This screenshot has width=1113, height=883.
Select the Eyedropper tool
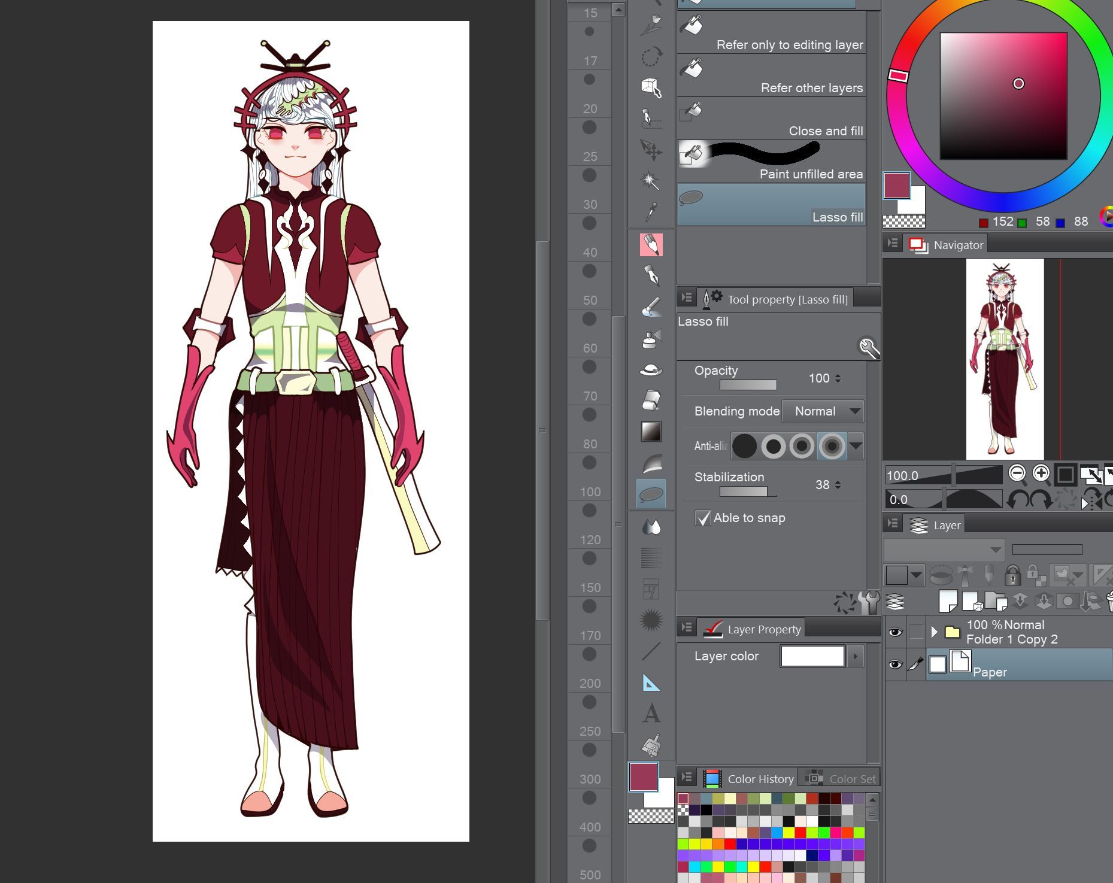651,211
